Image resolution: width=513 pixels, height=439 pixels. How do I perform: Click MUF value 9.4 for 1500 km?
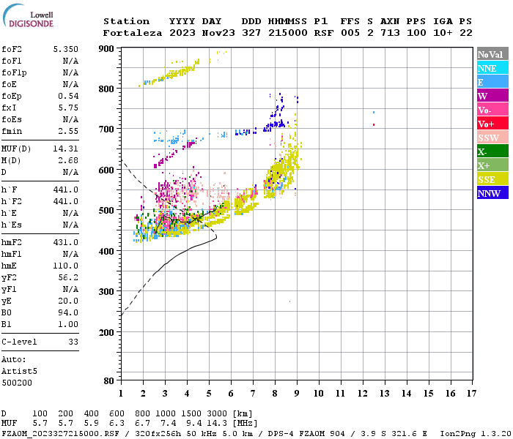(194, 424)
